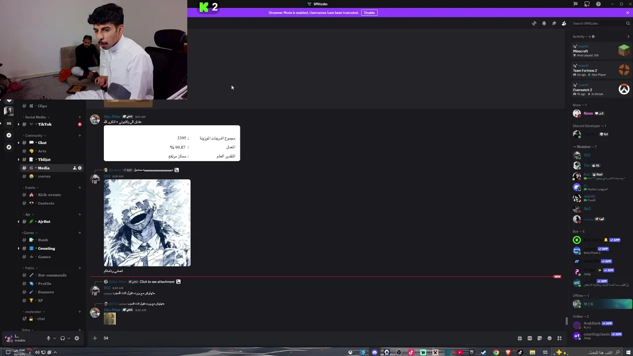Viewport: 633px width, 356px height.
Task: Open the Profile channel
Action: click(52, 283)
